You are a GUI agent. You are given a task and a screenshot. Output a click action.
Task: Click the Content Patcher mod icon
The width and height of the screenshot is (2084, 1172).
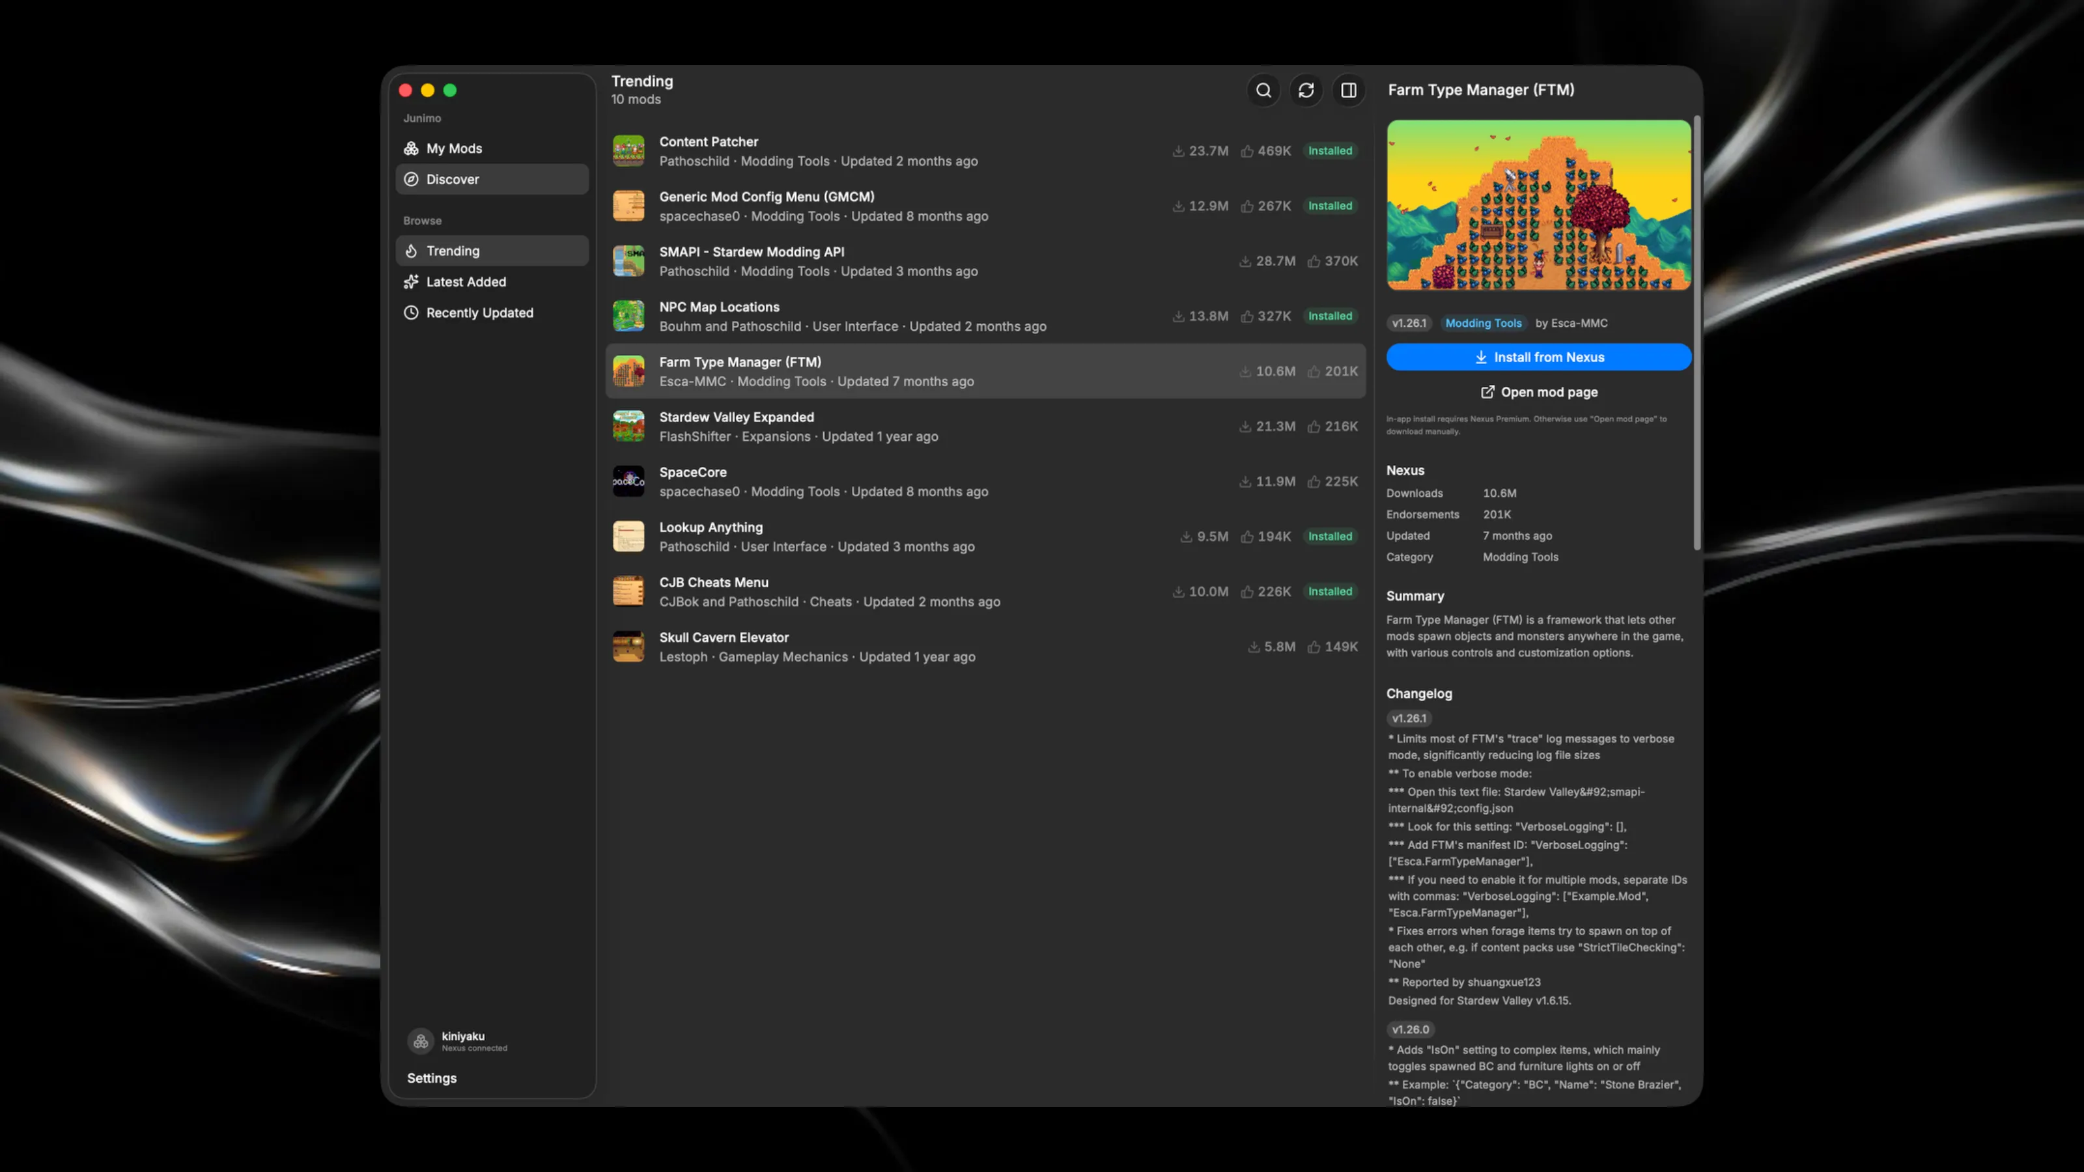tap(628, 151)
